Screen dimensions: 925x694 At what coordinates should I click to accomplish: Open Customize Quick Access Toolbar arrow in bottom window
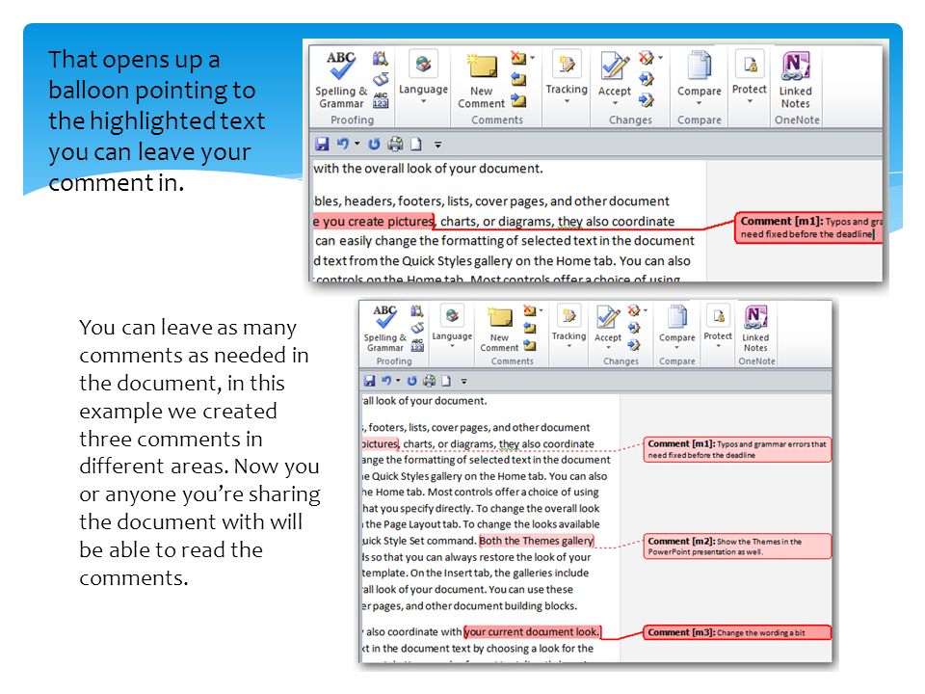[x=464, y=382]
